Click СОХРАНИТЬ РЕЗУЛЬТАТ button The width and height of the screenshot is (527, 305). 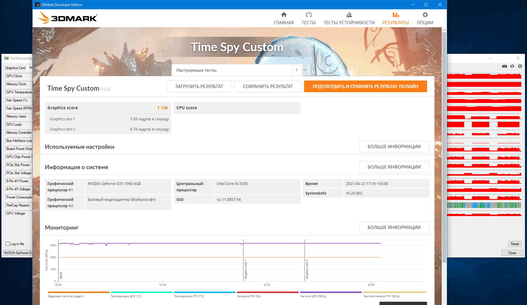pyautogui.click(x=268, y=87)
